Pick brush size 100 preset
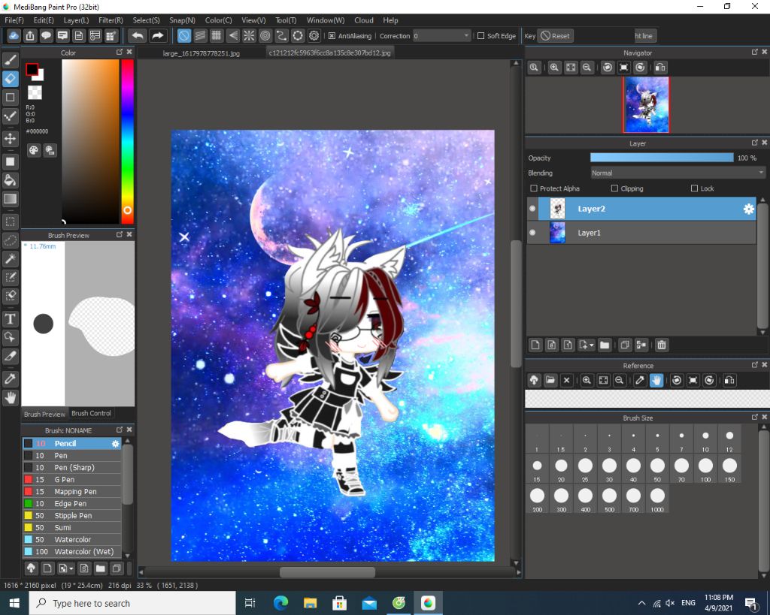This screenshot has width=770, height=615. tap(705, 469)
